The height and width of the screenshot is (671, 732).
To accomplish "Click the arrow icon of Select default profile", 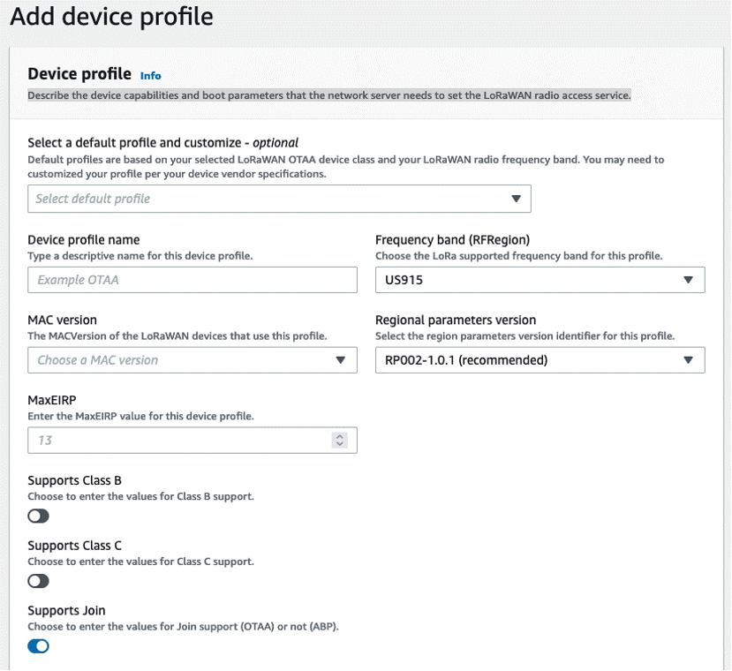I will (x=516, y=199).
